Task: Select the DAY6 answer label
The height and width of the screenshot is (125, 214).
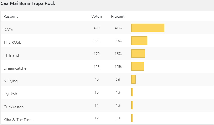Action: [x=8, y=29]
